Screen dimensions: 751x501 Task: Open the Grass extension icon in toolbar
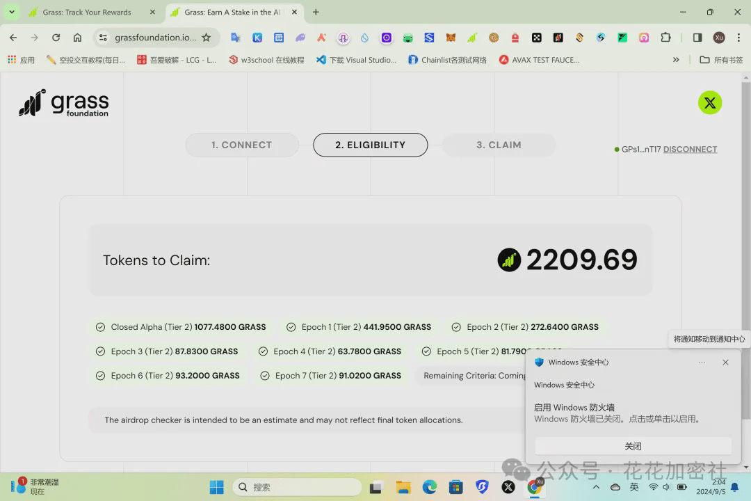click(472, 38)
